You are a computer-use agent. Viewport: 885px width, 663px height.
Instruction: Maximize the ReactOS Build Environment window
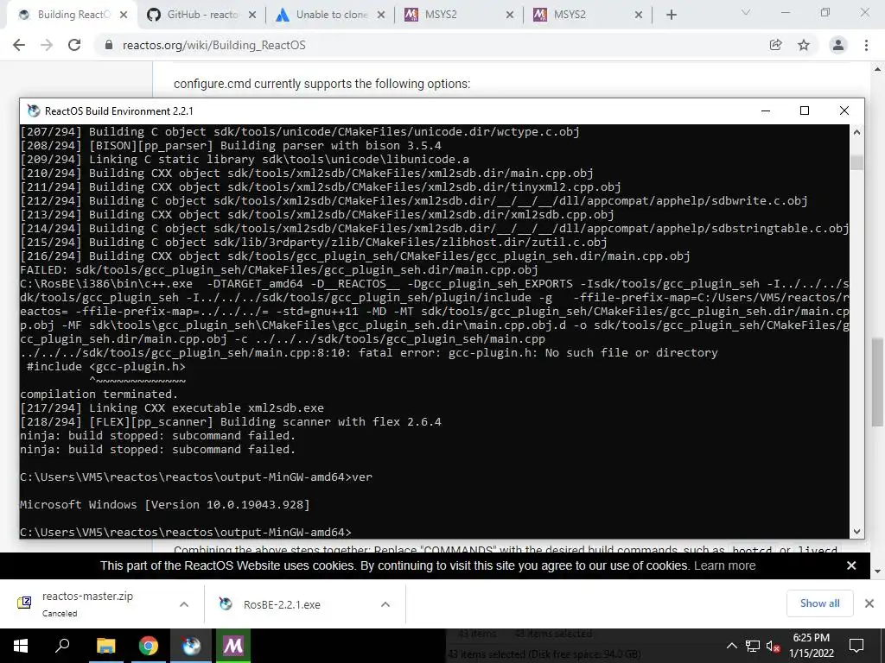point(805,111)
